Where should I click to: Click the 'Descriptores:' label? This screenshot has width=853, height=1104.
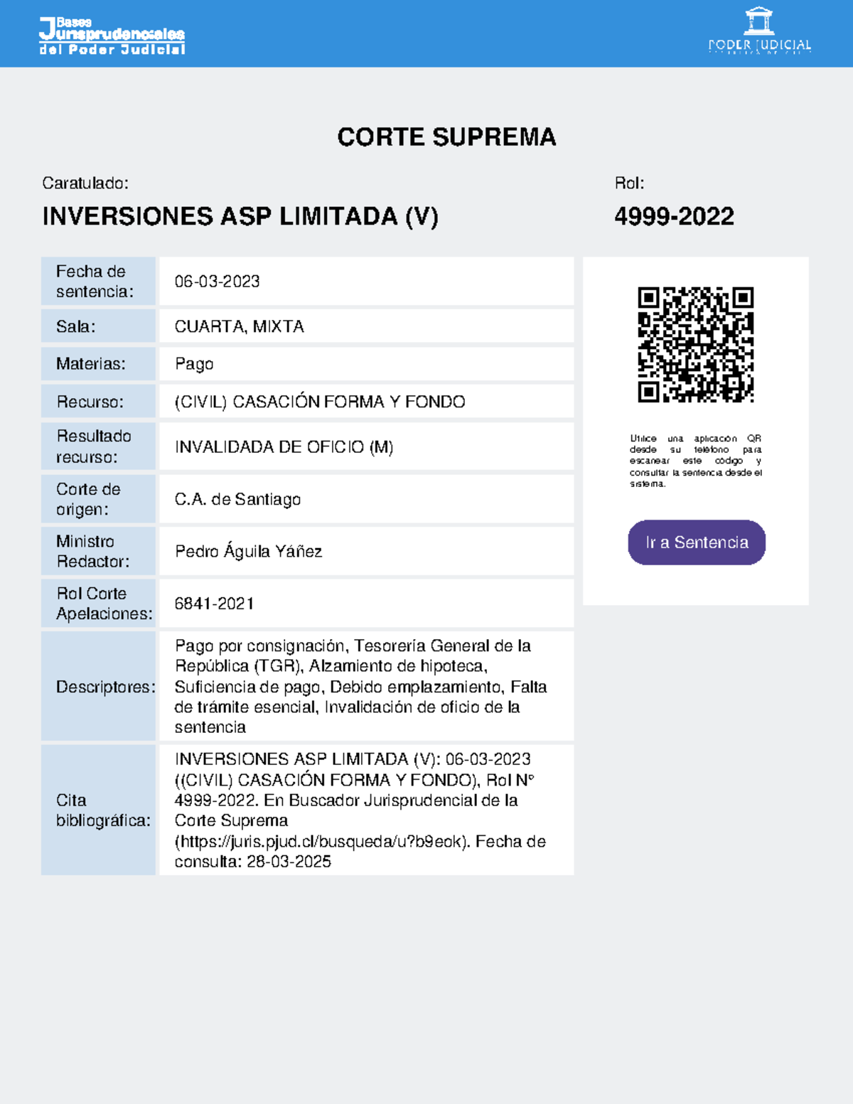click(x=105, y=687)
